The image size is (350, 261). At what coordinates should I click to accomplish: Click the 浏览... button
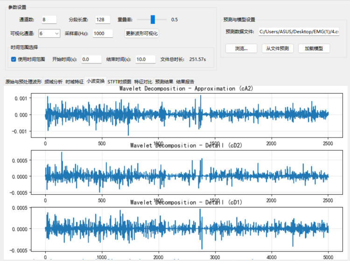coord(241,48)
